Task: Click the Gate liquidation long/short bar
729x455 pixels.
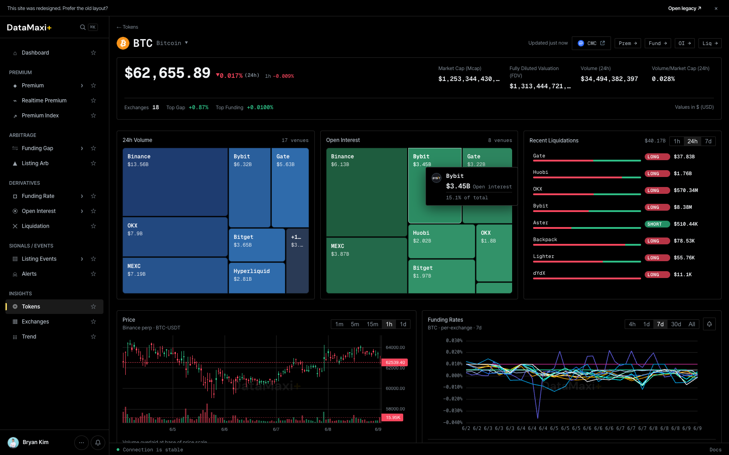Action: (587, 161)
